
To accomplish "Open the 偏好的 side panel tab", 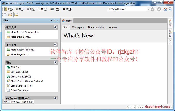I will point(170,23).
